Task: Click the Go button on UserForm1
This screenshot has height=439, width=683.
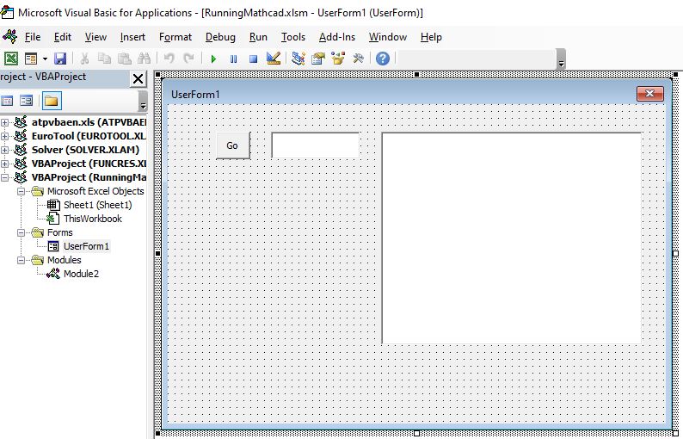Action: (x=232, y=145)
